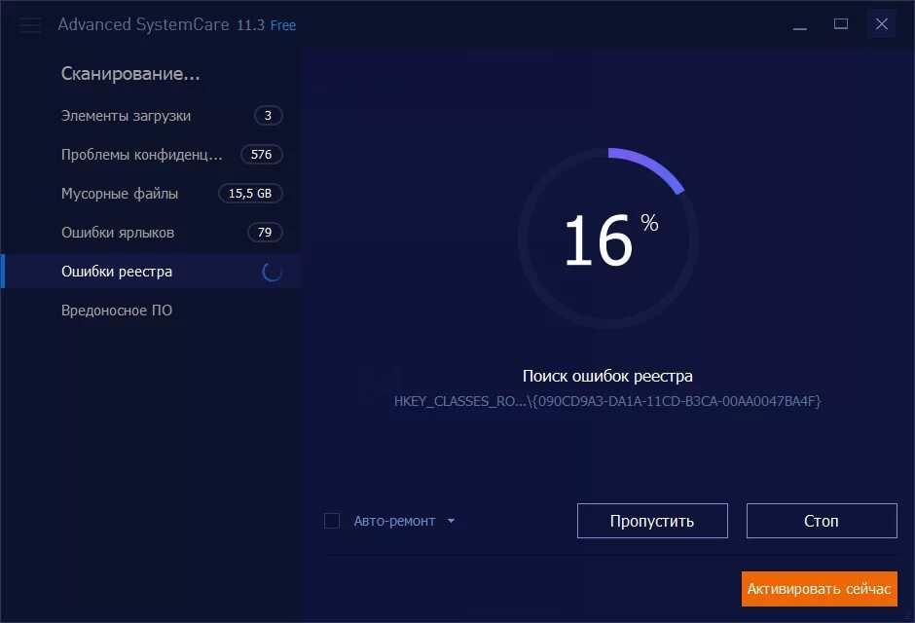Click the Advanced SystemCare title text
The height and width of the screenshot is (623, 915).
pyautogui.click(x=143, y=24)
